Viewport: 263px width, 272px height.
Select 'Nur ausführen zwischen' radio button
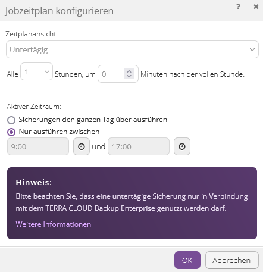11,132
